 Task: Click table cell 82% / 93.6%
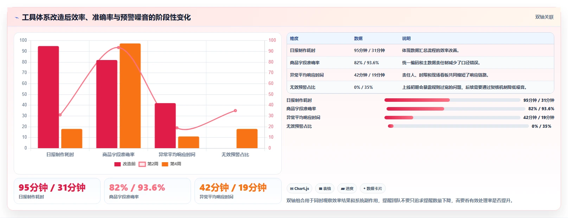point(366,63)
